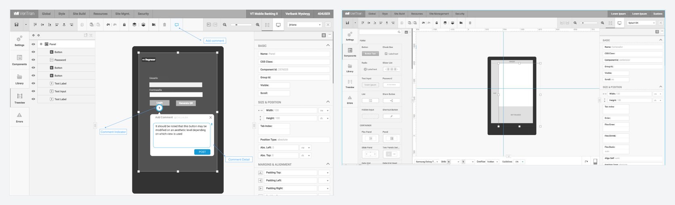The width and height of the screenshot is (675, 205).
Task: Click the desktop monitor view icon, left window
Action: click(278, 25)
